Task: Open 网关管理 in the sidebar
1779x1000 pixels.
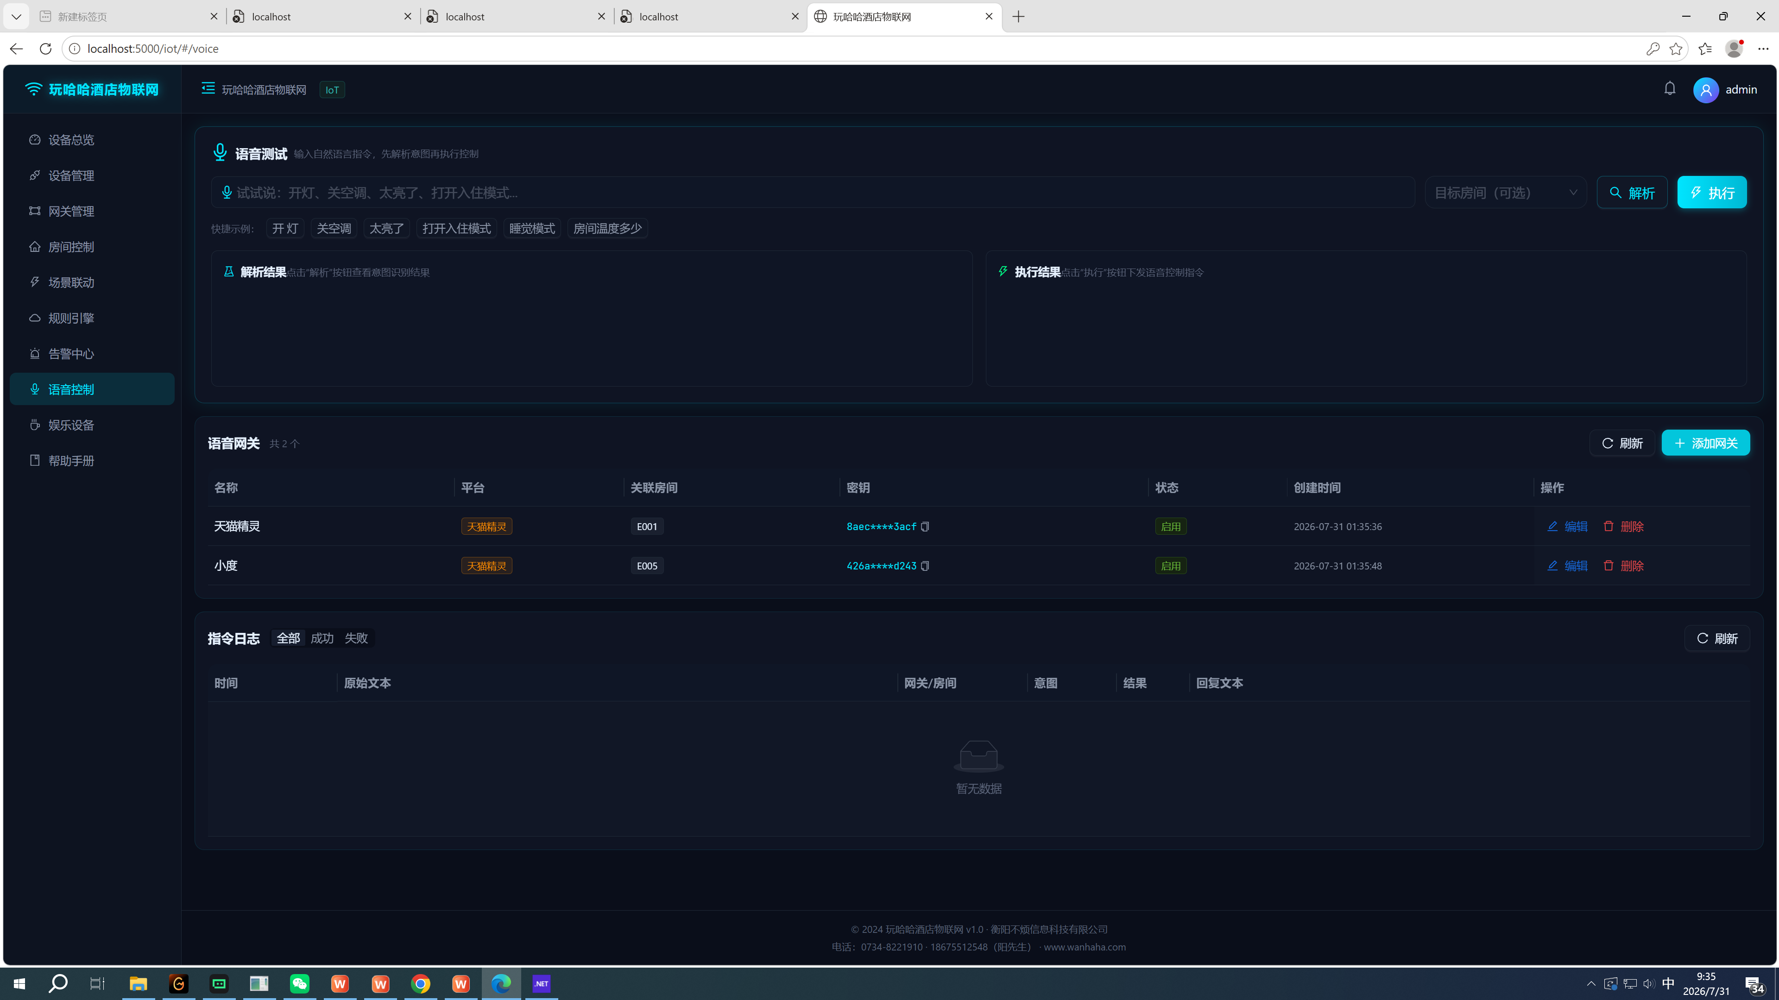Action: point(93,211)
